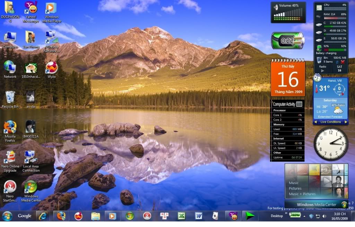This screenshot has height=227, width=355.
Task: Go to previous view with weather left arrow
Action: [315, 122]
